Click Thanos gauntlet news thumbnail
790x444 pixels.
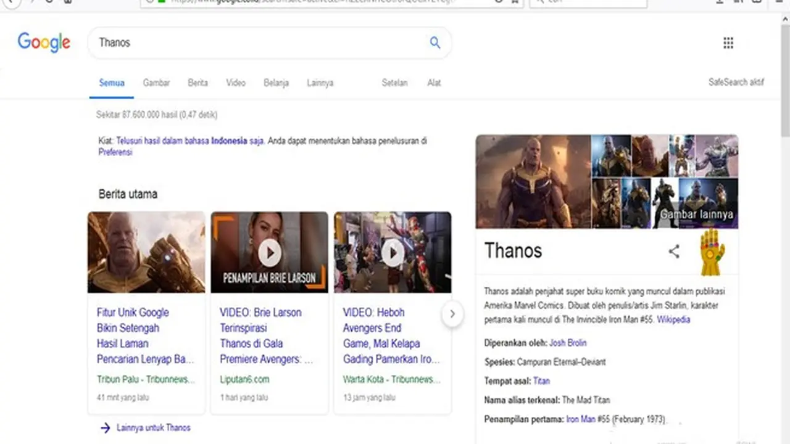146,252
